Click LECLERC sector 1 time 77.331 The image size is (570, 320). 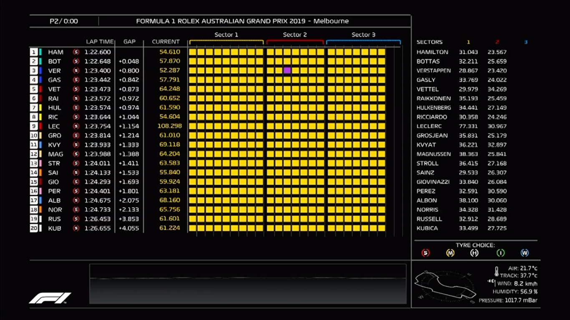[468, 126]
